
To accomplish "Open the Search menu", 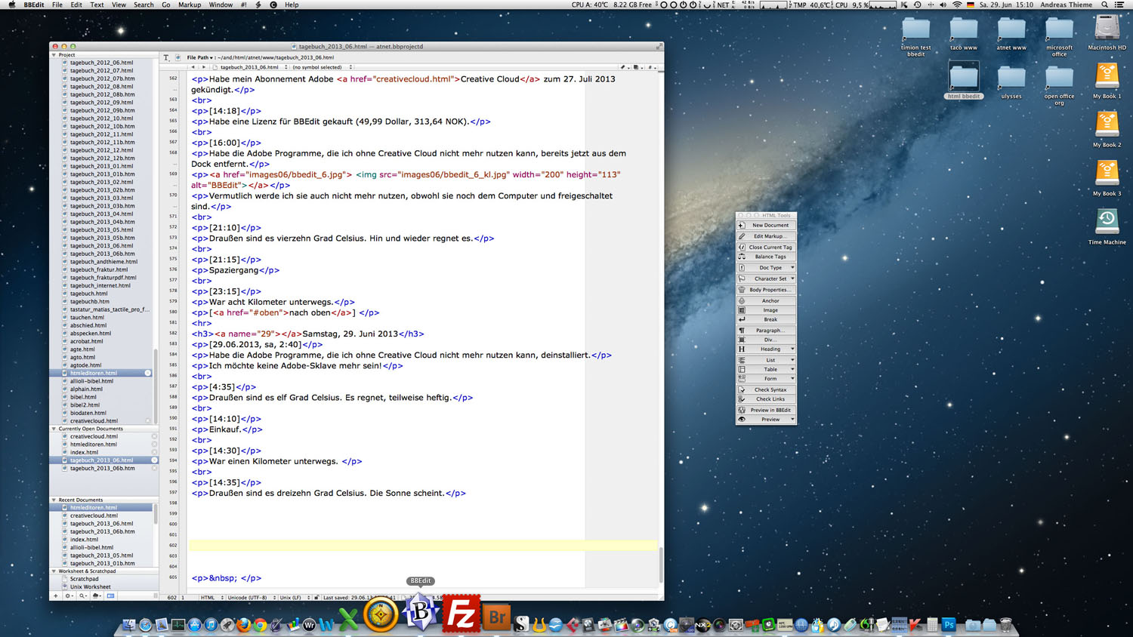I will pyautogui.click(x=144, y=5).
